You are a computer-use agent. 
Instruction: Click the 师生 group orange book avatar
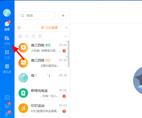[23, 63]
